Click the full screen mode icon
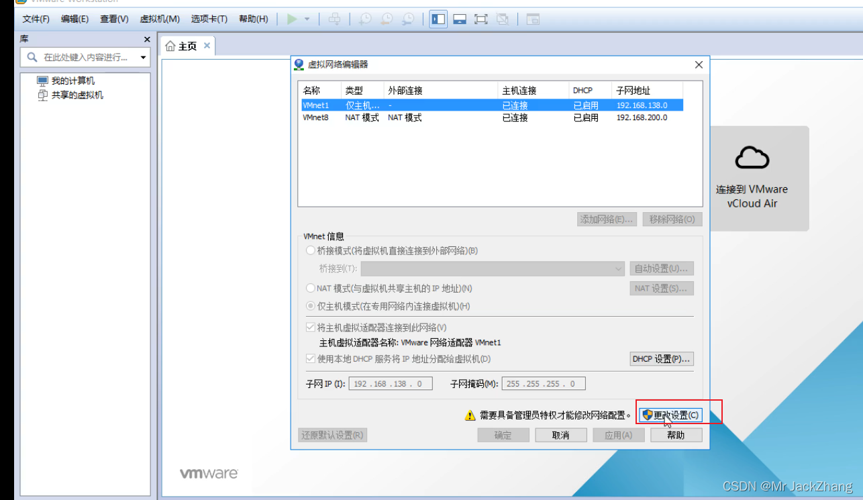This screenshot has width=863, height=500. click(481, 19)
